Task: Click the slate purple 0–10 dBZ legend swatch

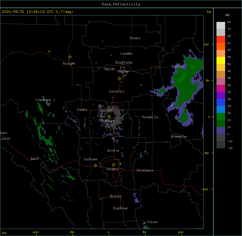Action: 221,131
